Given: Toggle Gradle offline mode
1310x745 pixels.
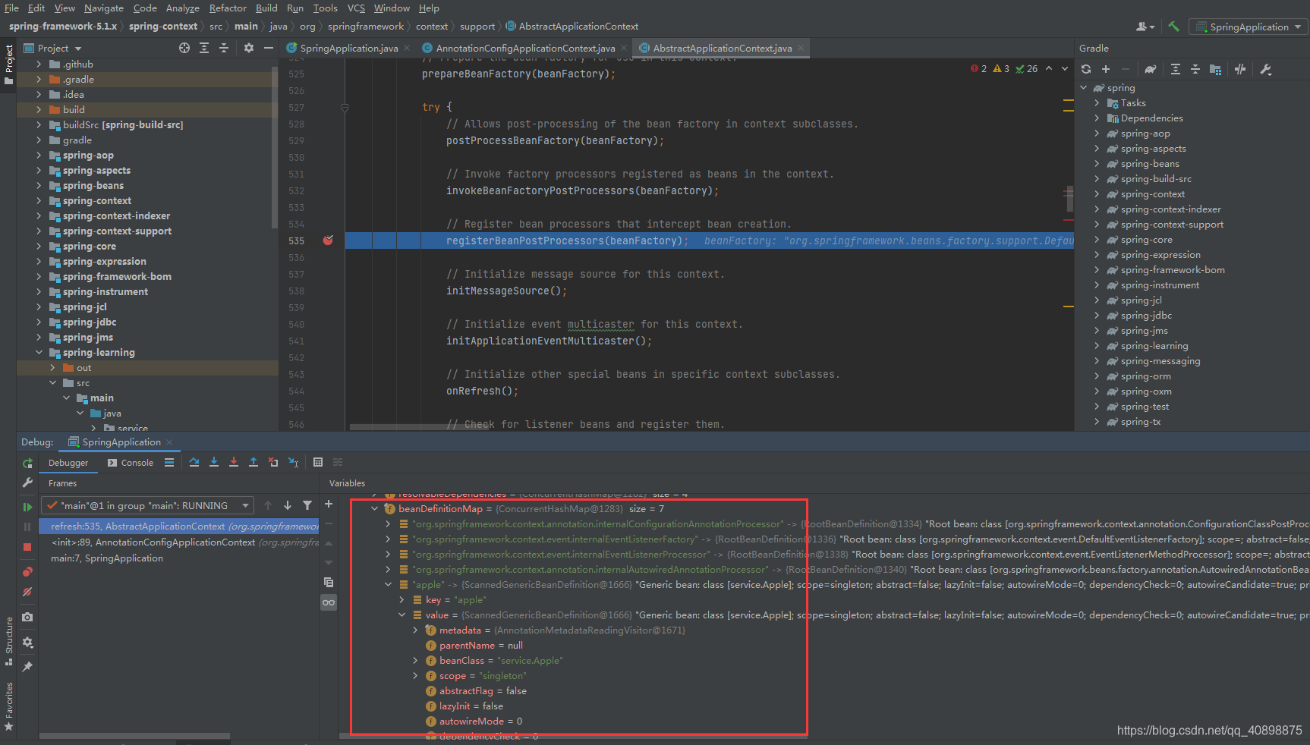Looking at the screenshot, I should pos(1240,69).
